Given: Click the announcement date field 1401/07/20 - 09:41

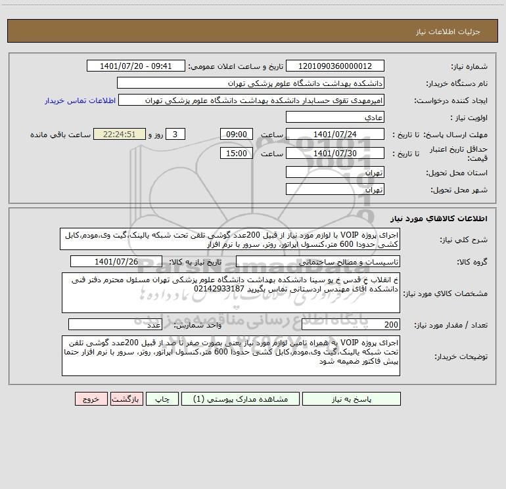Looking at the screenshot, I should (x=136, y=66).
